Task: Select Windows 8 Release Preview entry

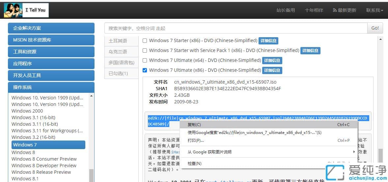Action: coord(41,172)
